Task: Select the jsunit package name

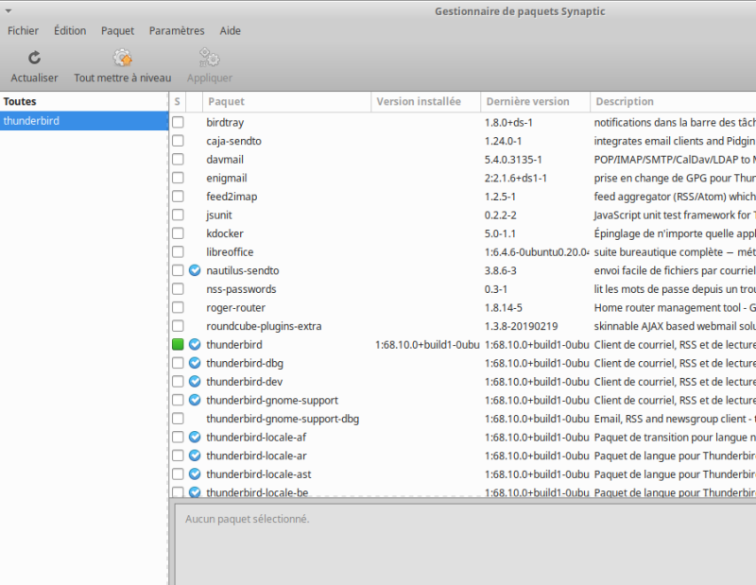Action: [219, 215]
